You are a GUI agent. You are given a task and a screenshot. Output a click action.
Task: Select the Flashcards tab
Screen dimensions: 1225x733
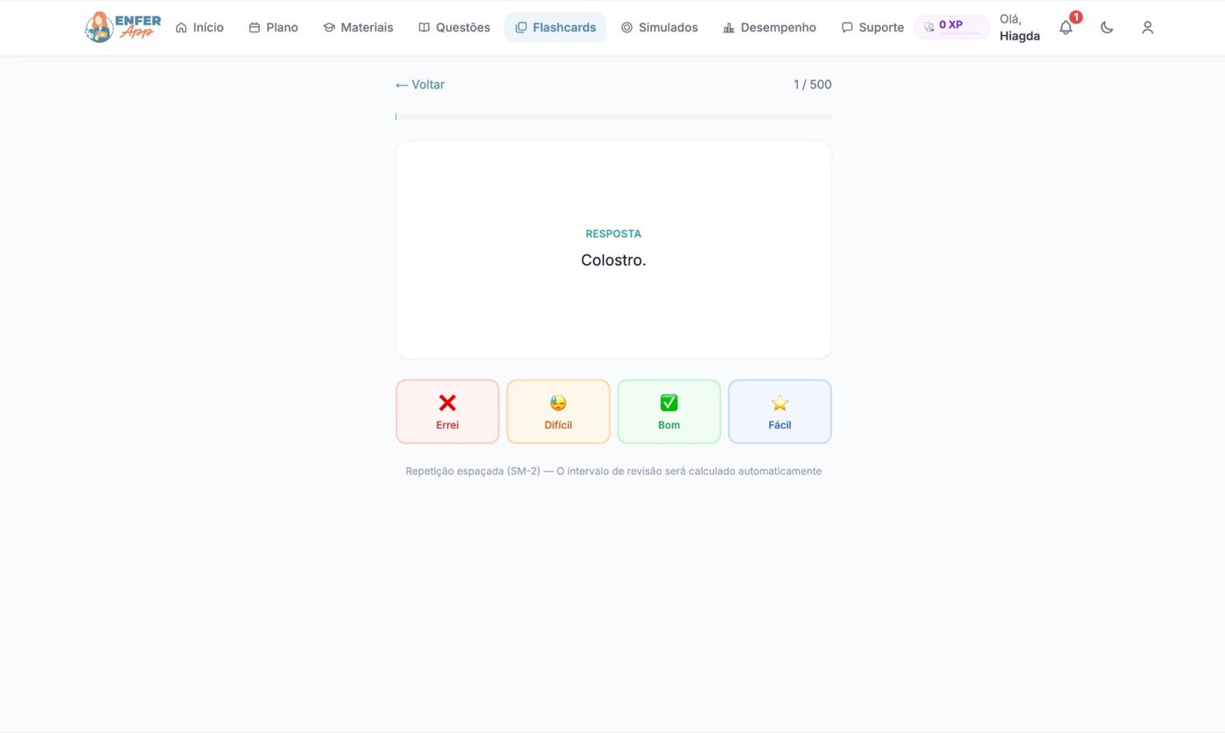tap(556, 27)
